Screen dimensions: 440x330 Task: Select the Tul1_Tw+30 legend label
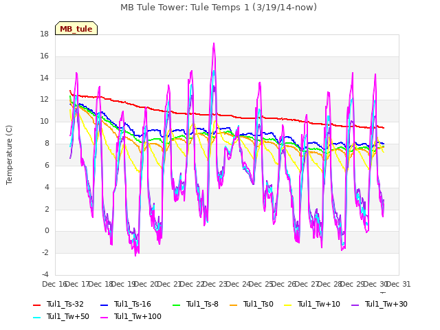pyautogui.click(x=386, y=304)
